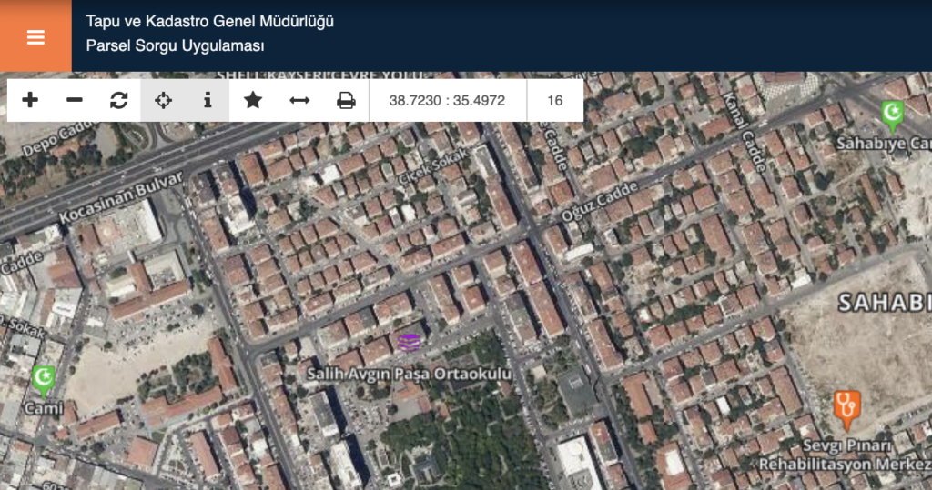Screen dimensions: 932x490
Task: Click the zoom level 16 box
Action: 554,100
